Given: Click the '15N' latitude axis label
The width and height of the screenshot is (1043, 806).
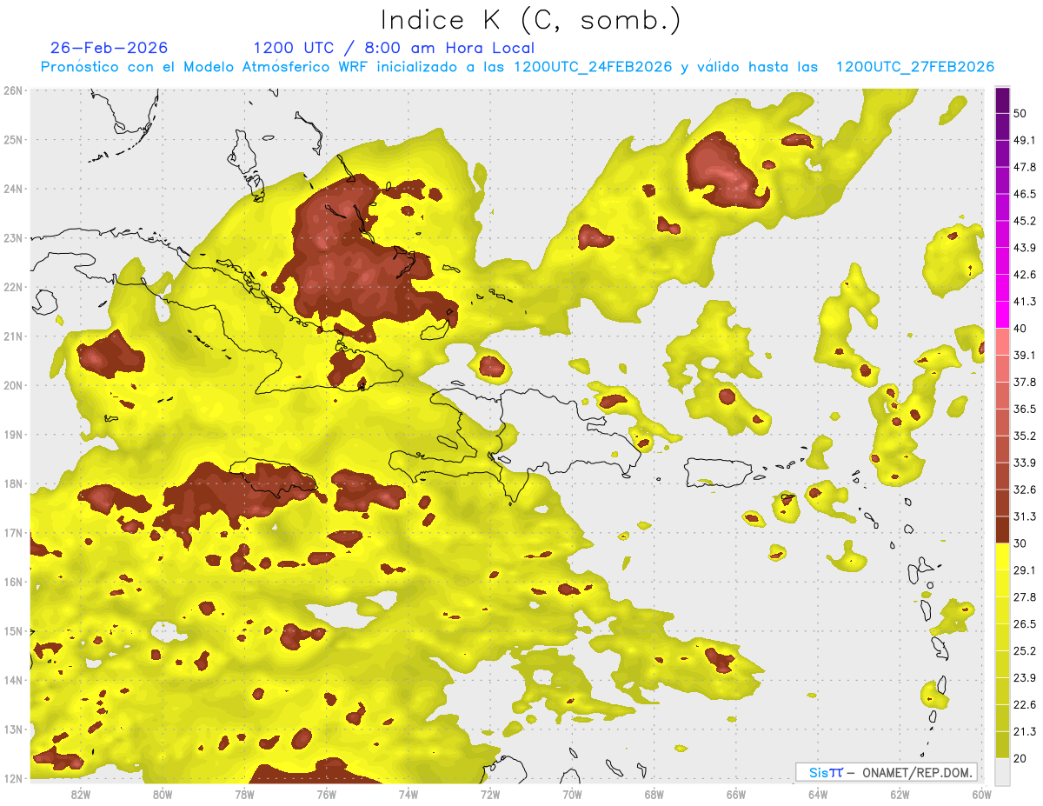Looking at the screenshot, I should click(13, 631).
